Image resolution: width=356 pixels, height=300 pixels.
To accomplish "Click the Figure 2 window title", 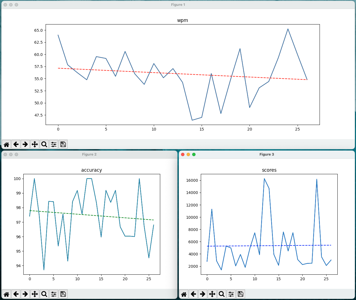I will click(x=89, y=154).
